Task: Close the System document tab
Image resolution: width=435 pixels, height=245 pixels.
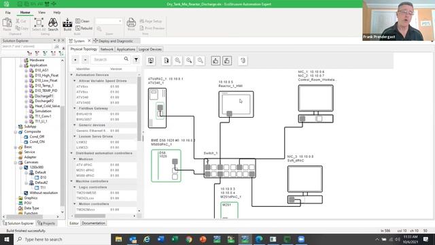Action: click(x=89, y=41)
